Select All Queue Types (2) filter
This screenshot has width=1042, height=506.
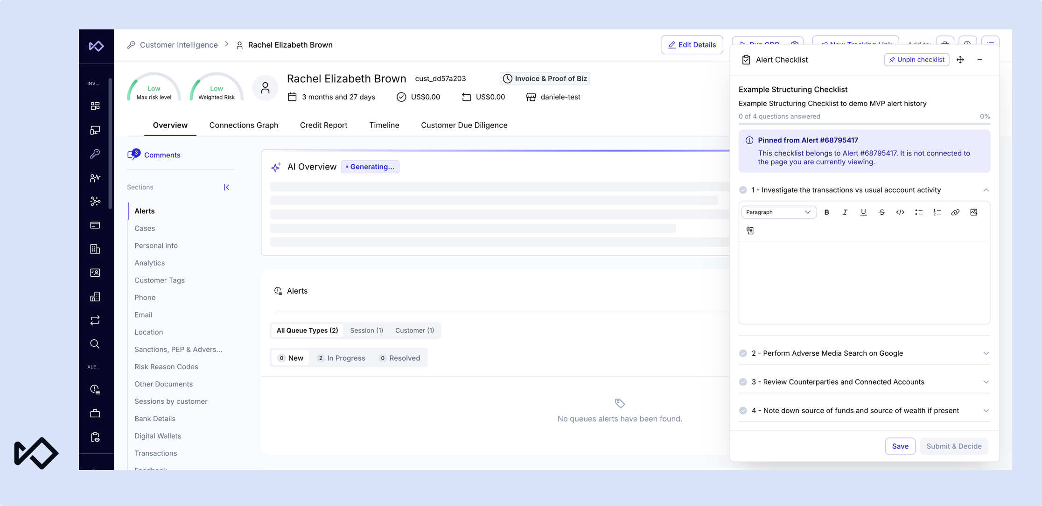[x=307, y=330]
